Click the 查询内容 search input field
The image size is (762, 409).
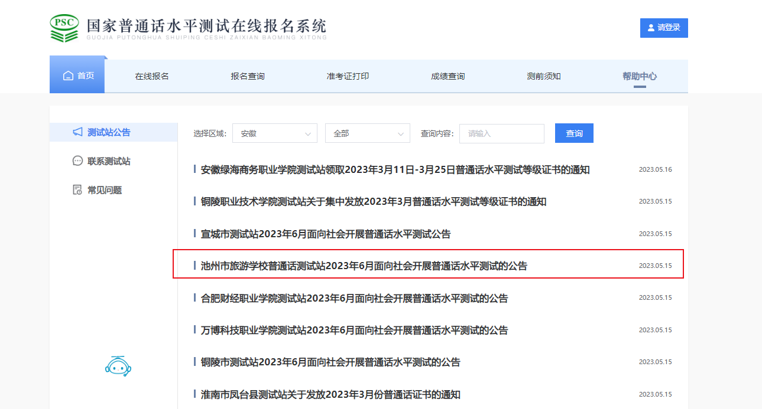point(501,133)
